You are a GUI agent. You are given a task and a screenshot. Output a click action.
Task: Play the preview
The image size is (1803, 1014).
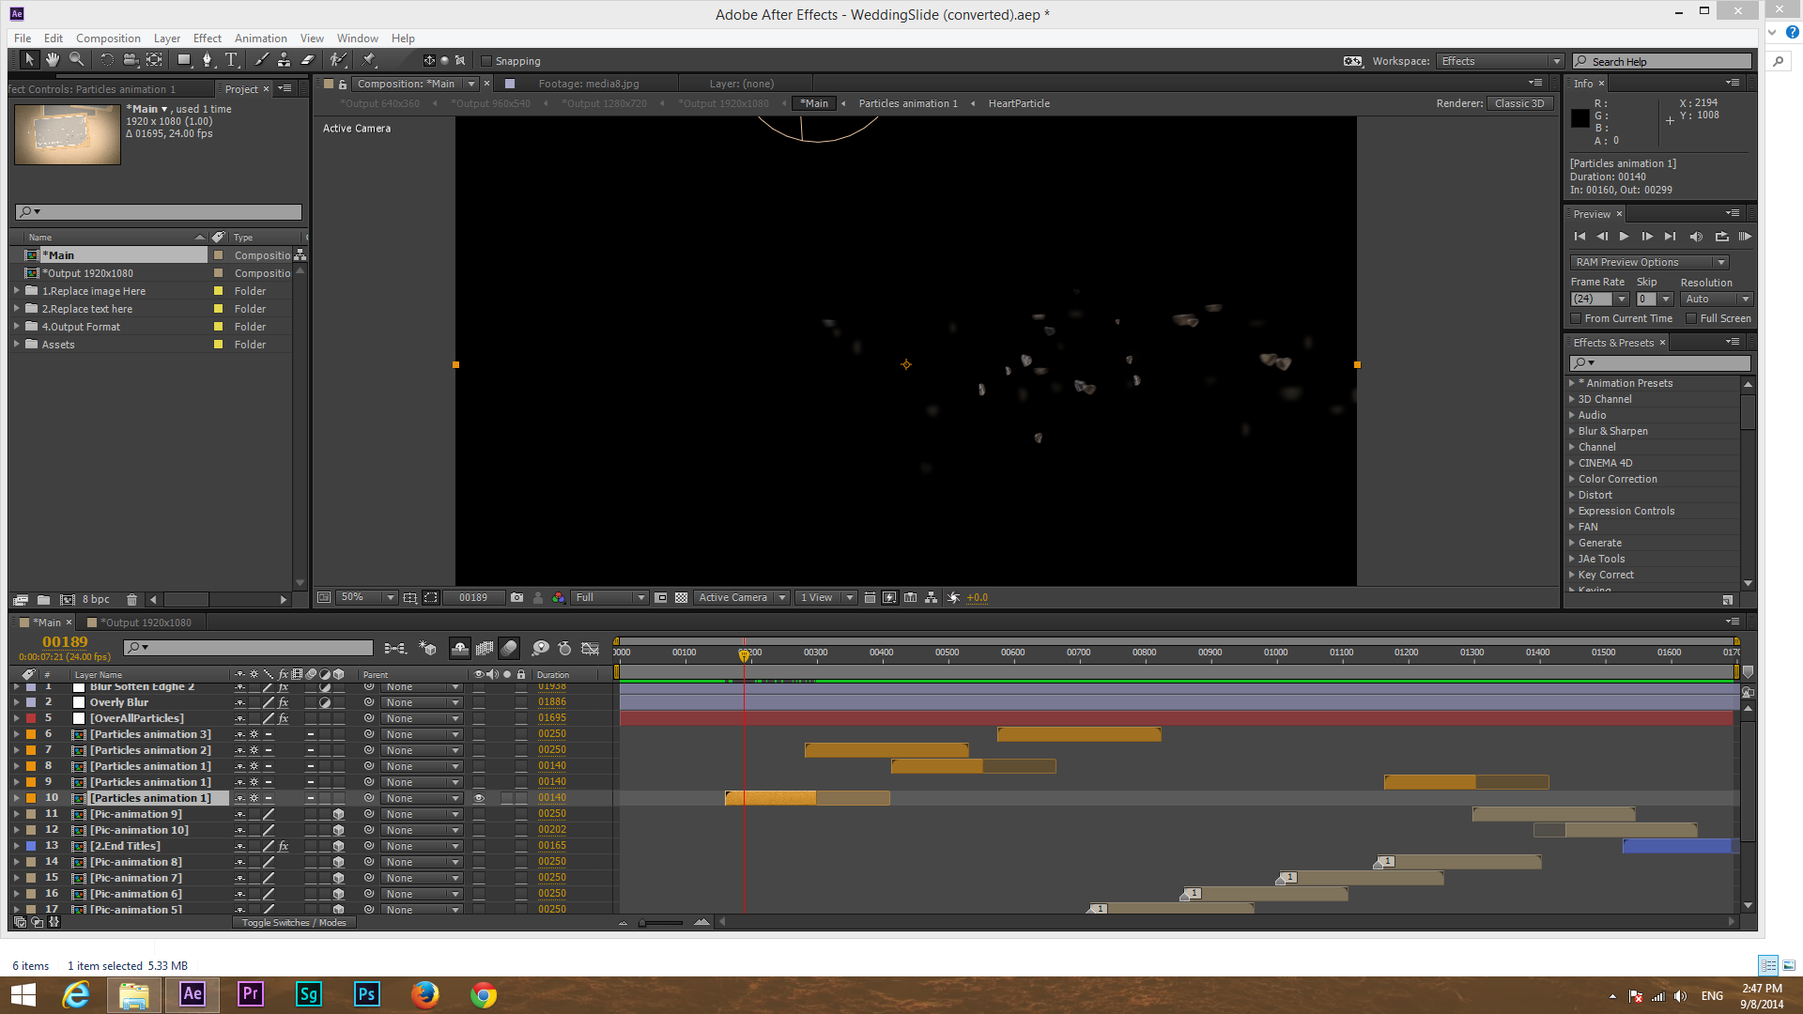(1624, 237)
